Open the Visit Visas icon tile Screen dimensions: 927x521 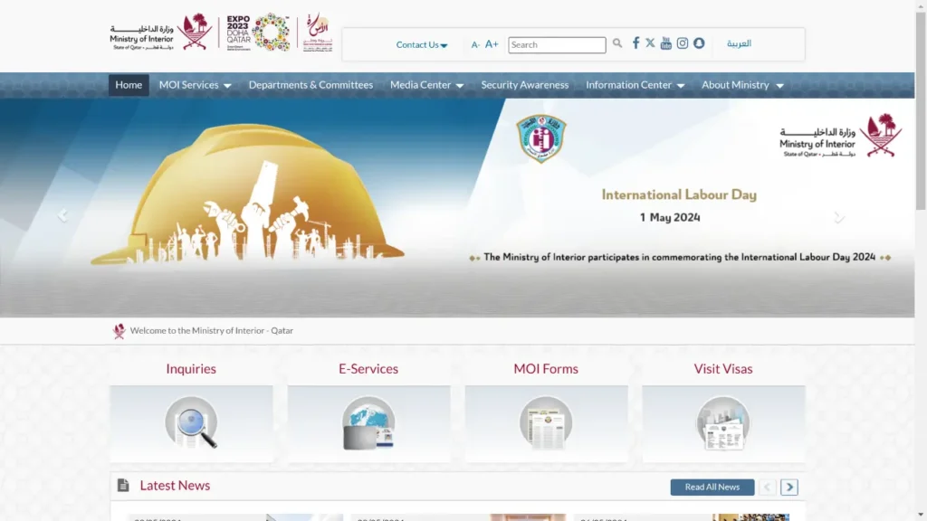coord(723,423)
